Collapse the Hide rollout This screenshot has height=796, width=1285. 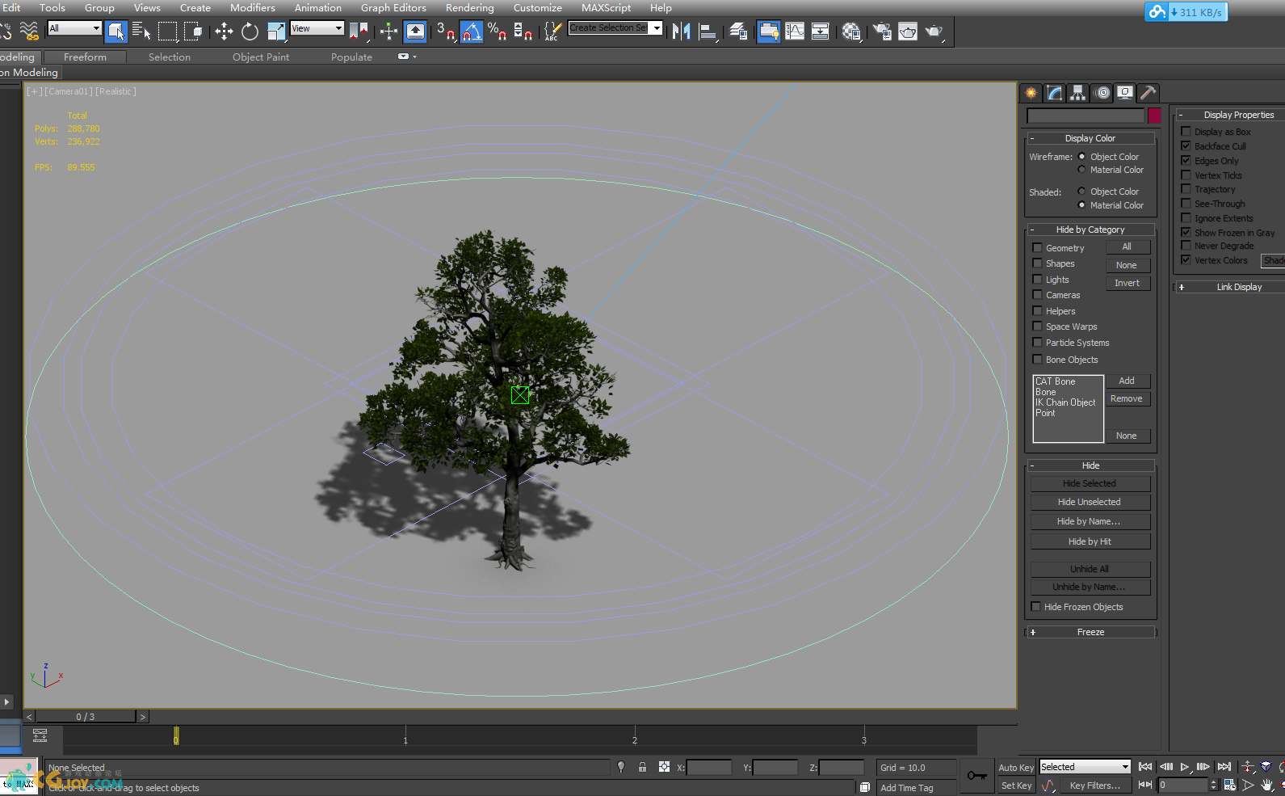[1090, 465]
